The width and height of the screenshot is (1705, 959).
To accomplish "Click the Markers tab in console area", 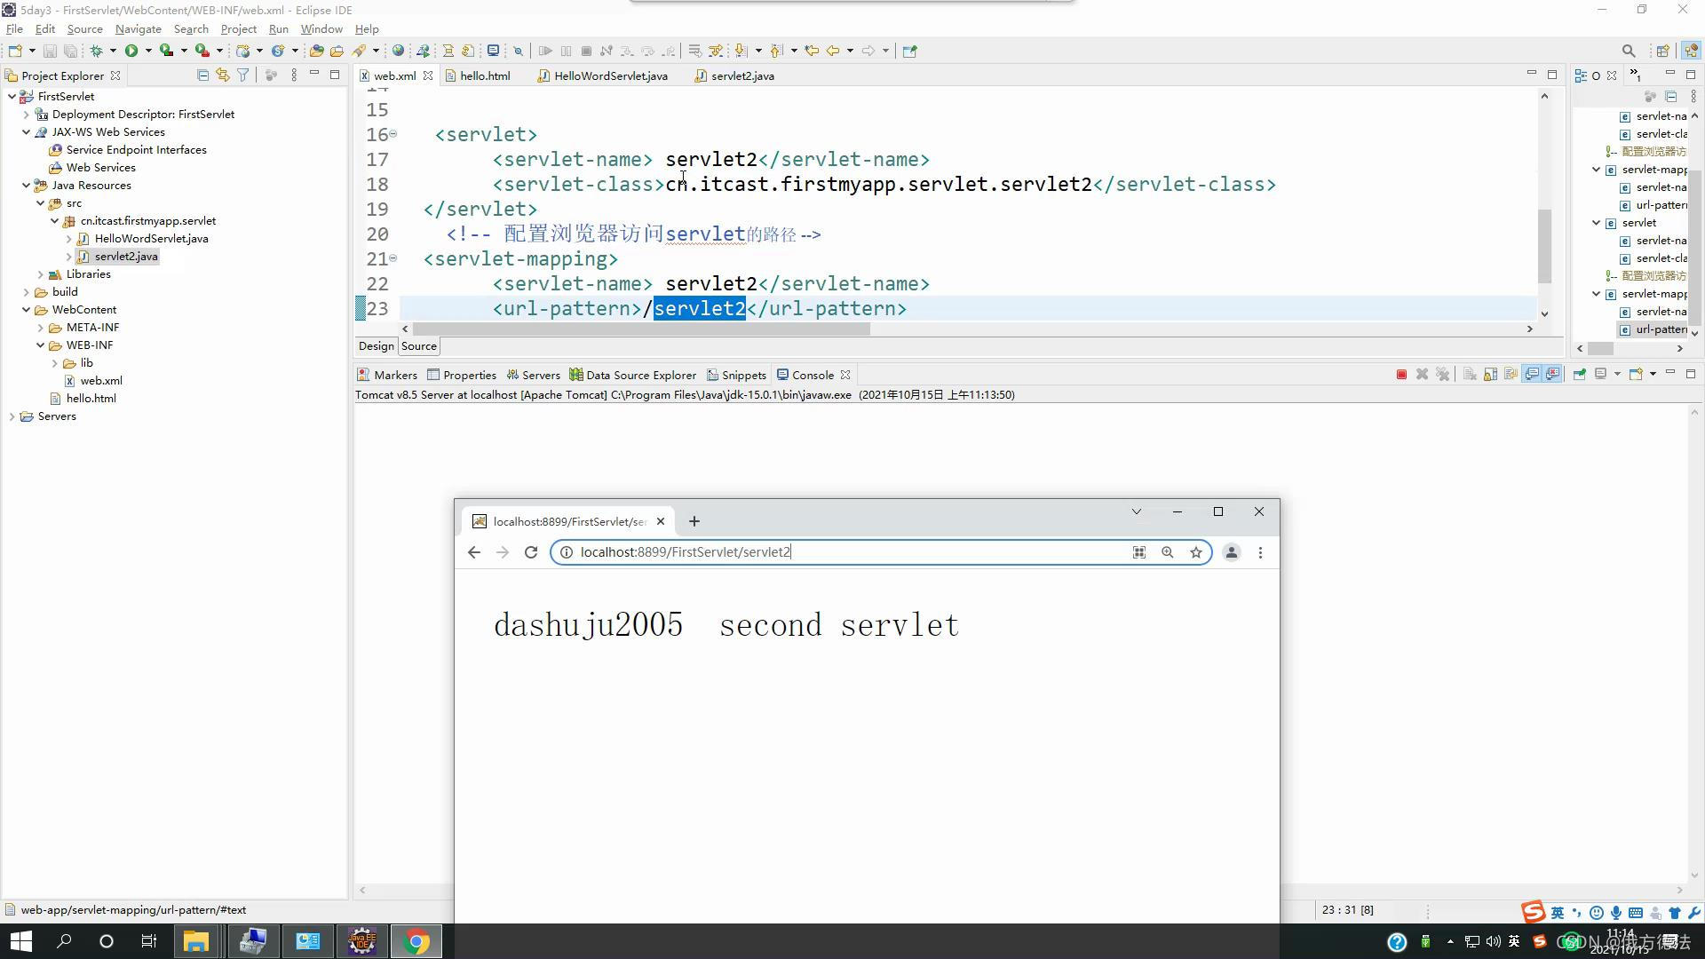I will click(x=394, y=375).
